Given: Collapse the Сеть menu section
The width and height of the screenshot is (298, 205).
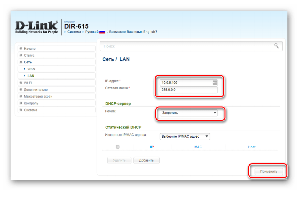Looking at the screenshot, I should pyautogui.click(x=57, y=62).
